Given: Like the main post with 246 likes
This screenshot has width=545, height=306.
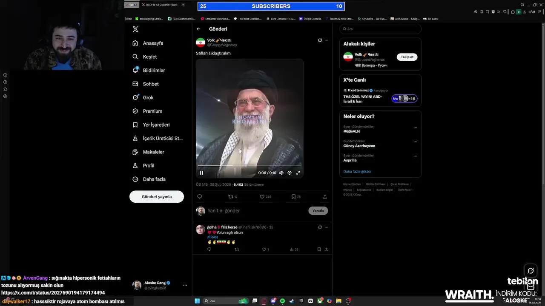Looking at the screenshot, I should click(265, 197).
